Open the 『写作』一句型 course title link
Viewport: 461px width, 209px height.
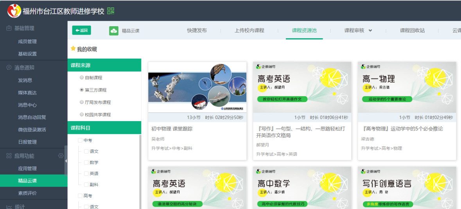[300, 132]
